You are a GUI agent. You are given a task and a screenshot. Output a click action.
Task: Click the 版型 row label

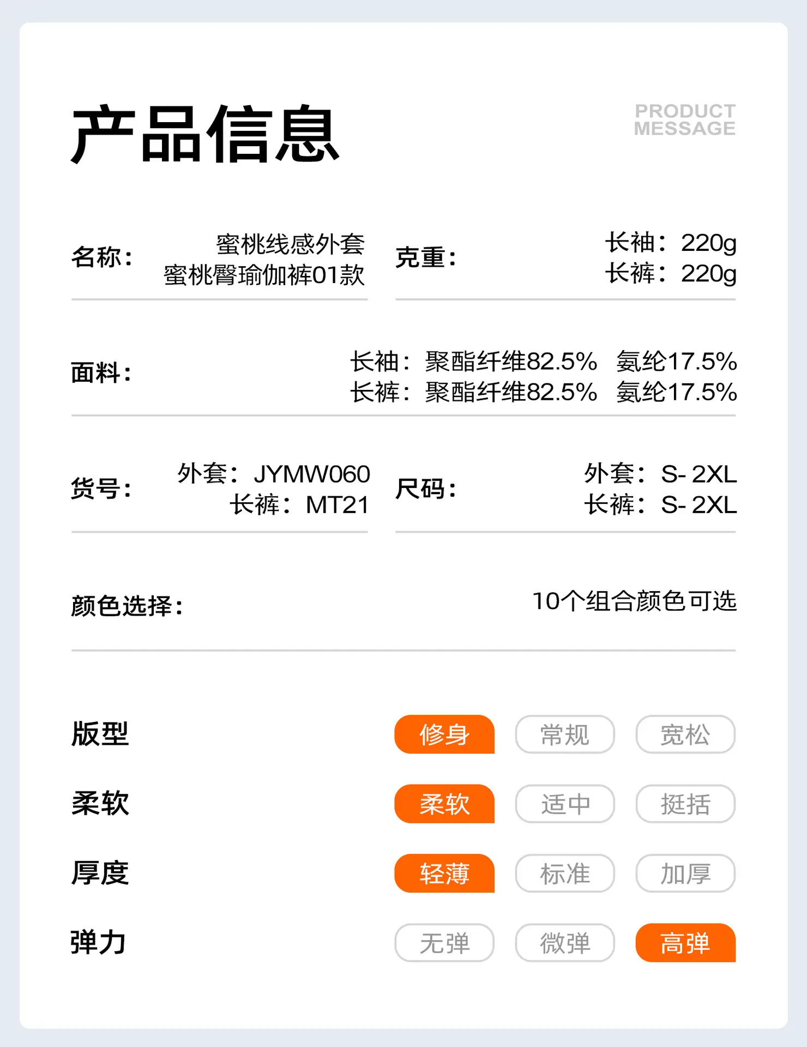coord(100,734)
